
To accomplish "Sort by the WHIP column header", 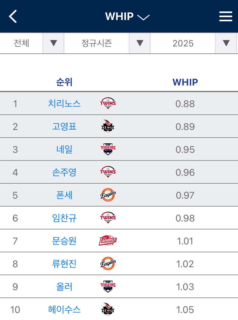I will (x=185, y=82).
